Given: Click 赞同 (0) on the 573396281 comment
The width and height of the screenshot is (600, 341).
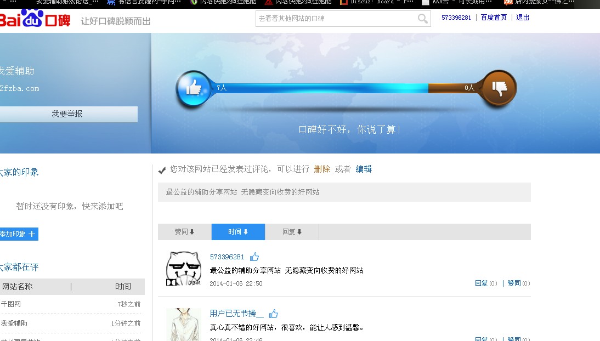Looking at the screenshot, I should (518, 283).
